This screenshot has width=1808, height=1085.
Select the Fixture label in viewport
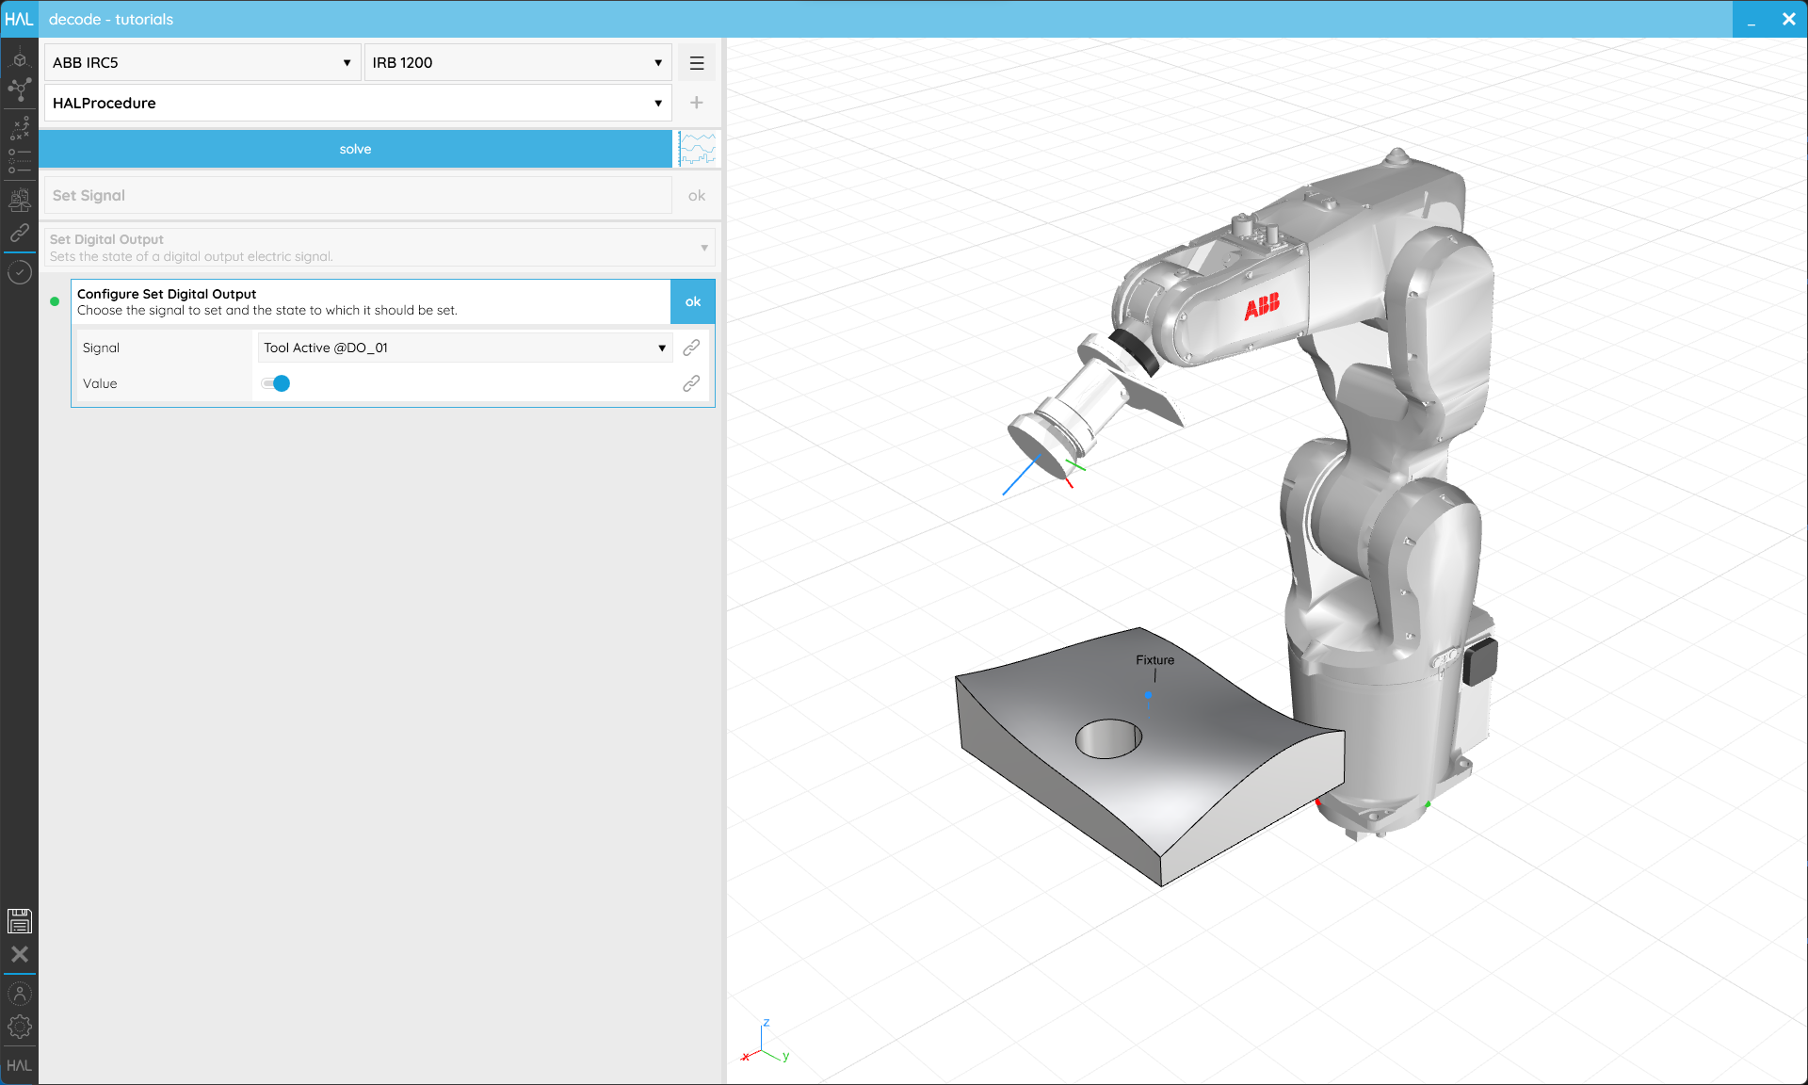pyautogui.click(x=1154, y=660)
